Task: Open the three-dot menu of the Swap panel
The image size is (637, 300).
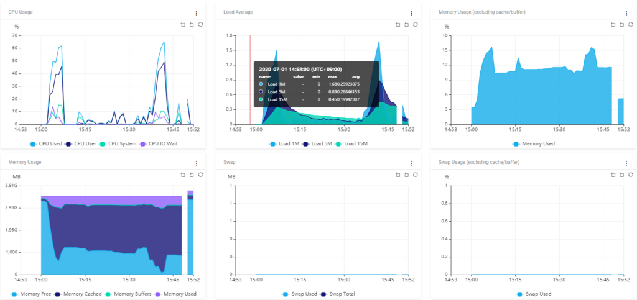Action: (411, 163)
